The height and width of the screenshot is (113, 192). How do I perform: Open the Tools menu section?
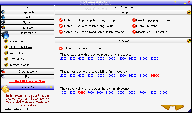click(27, 17)
